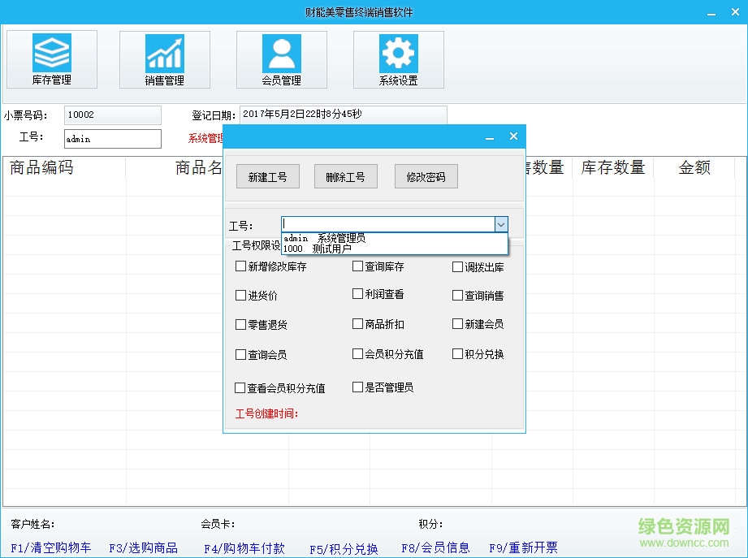748x558 pixels.
Task: Click the 新建工号 button
Action: [x=267, y=177]
